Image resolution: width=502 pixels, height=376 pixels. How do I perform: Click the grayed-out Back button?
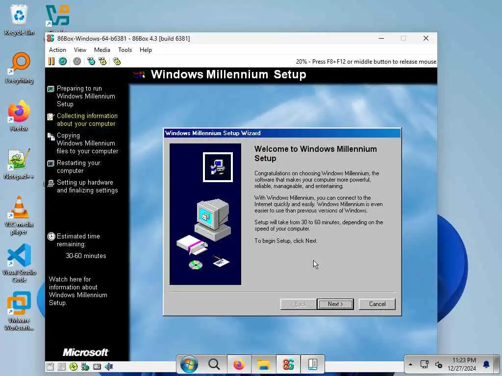(x=299, y=304)
